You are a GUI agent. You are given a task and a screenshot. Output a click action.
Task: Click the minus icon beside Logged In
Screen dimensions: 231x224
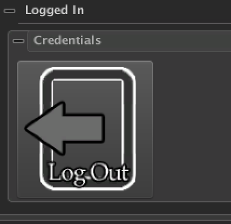click(x=10, y=11)
